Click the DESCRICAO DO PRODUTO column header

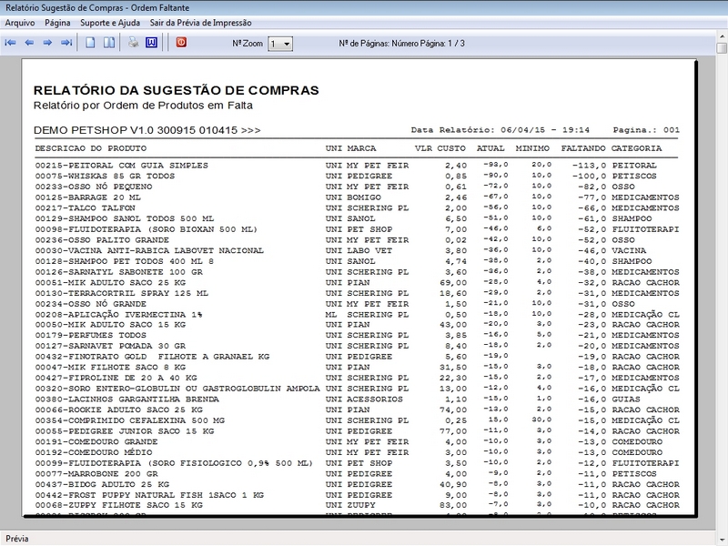90,148
